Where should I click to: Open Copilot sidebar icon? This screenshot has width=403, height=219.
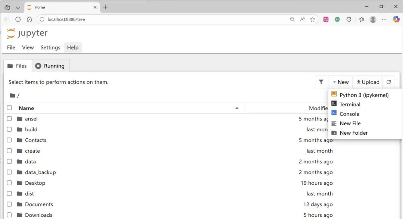(396, 19)
